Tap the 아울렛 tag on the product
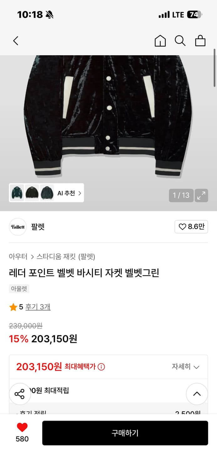217x471 pixels. [19, 288]
